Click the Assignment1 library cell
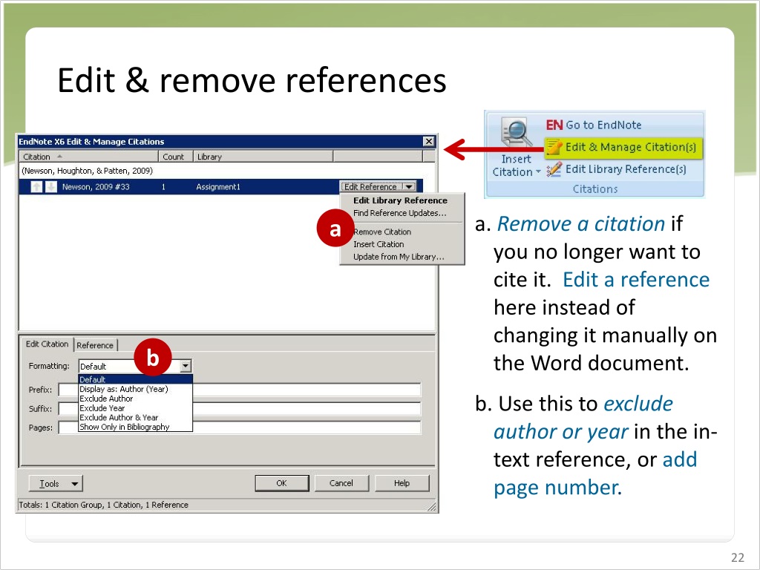The image size is (760, 570). point(218,186)
